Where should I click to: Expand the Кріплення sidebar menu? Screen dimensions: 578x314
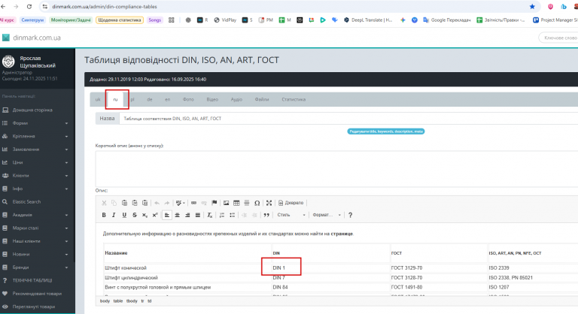click(x=36, y=136)
